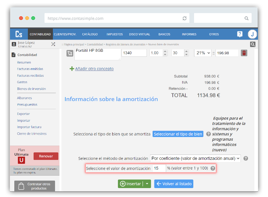
Task: Open Presupuestos in the sidebar
Action: (27, 105)
